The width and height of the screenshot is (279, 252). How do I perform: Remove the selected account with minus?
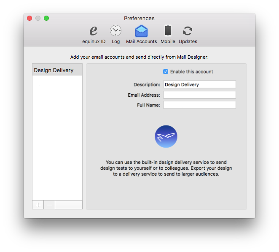[x=49, y=205]
